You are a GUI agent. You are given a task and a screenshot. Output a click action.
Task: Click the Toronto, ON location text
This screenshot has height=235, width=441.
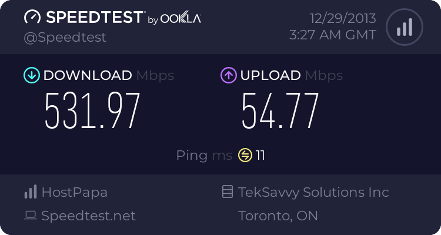pos(278,216)
